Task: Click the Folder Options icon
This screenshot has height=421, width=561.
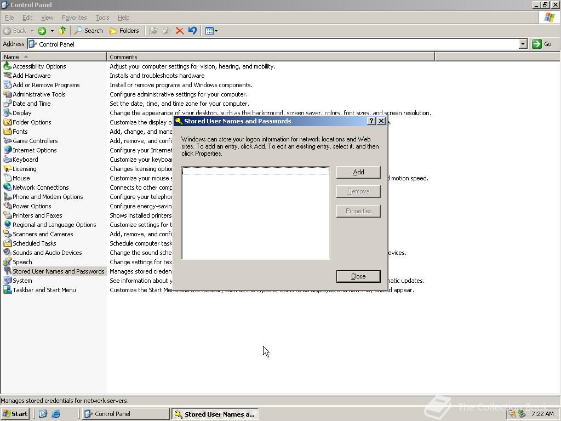Action: pyautogui.click(x=8, y=122)
